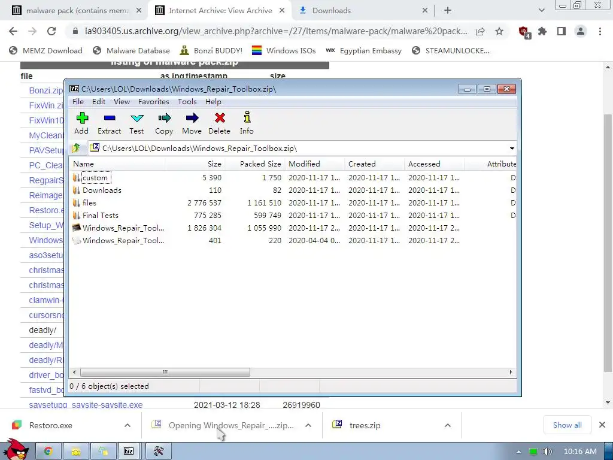
Task: Click Show all downloads button
Action: (x=568, y=425)
